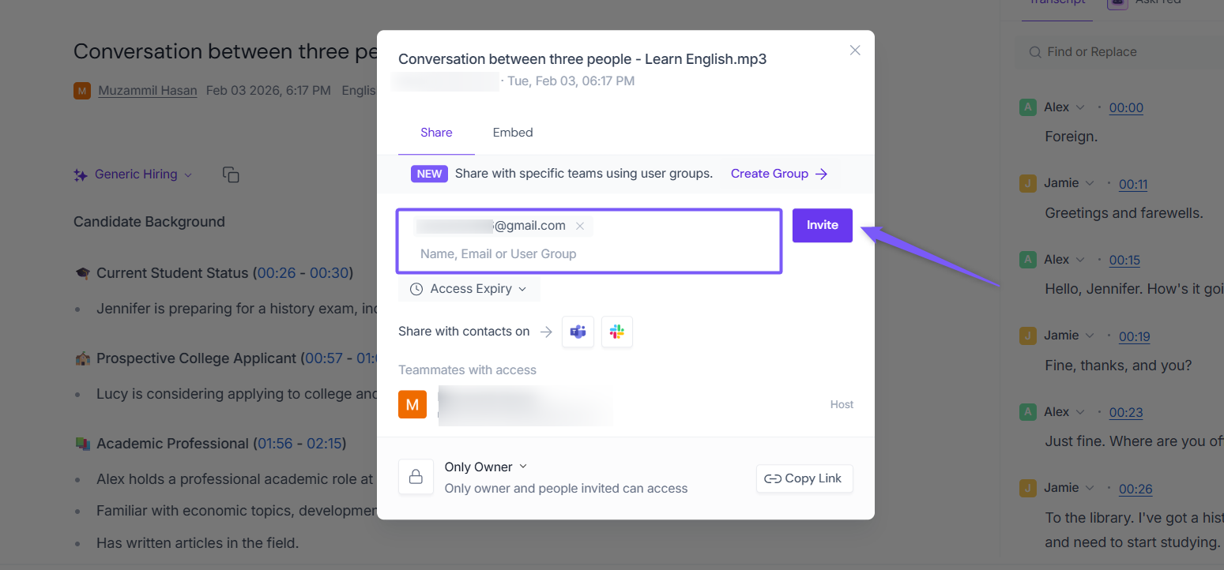
Task: Click the lock privacy icon
Action: pyautogui.click(x=416, y=477)
